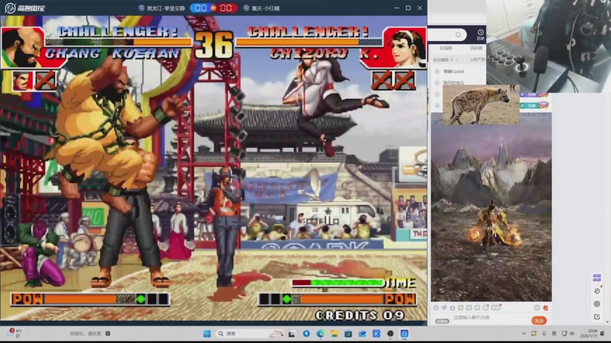Click inside the chat message input field

(490, 318)
